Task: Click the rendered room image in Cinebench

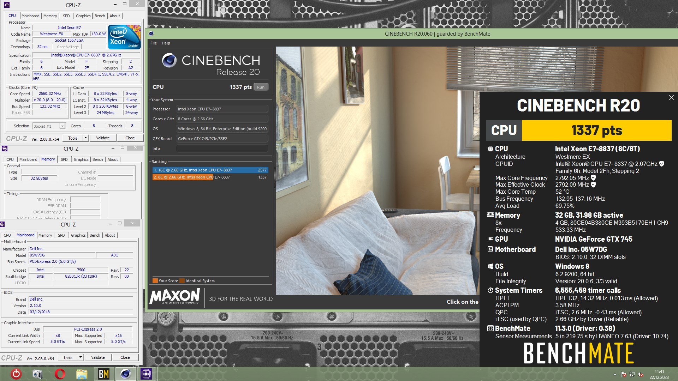Action: (x=377, y=170)
